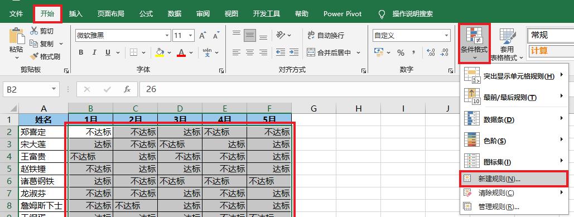This screenshot has height=217, width=574.
Task: Open the font group dialog launcher
Action: pos(221,70)
